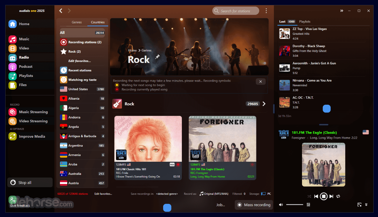This screenshot has width=378, height=217.
Task: Click the main content vertical scrollbar
Action: click(x=273, y=109)
